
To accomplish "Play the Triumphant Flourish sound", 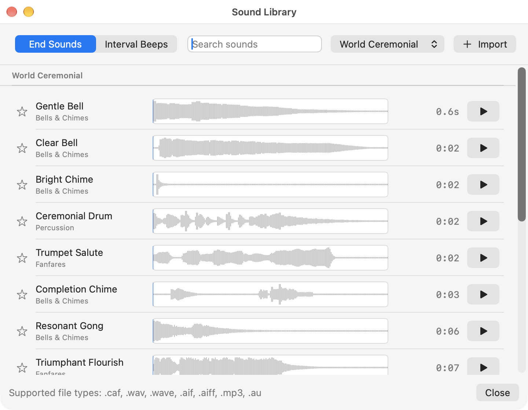I will (x=483, y=366).
